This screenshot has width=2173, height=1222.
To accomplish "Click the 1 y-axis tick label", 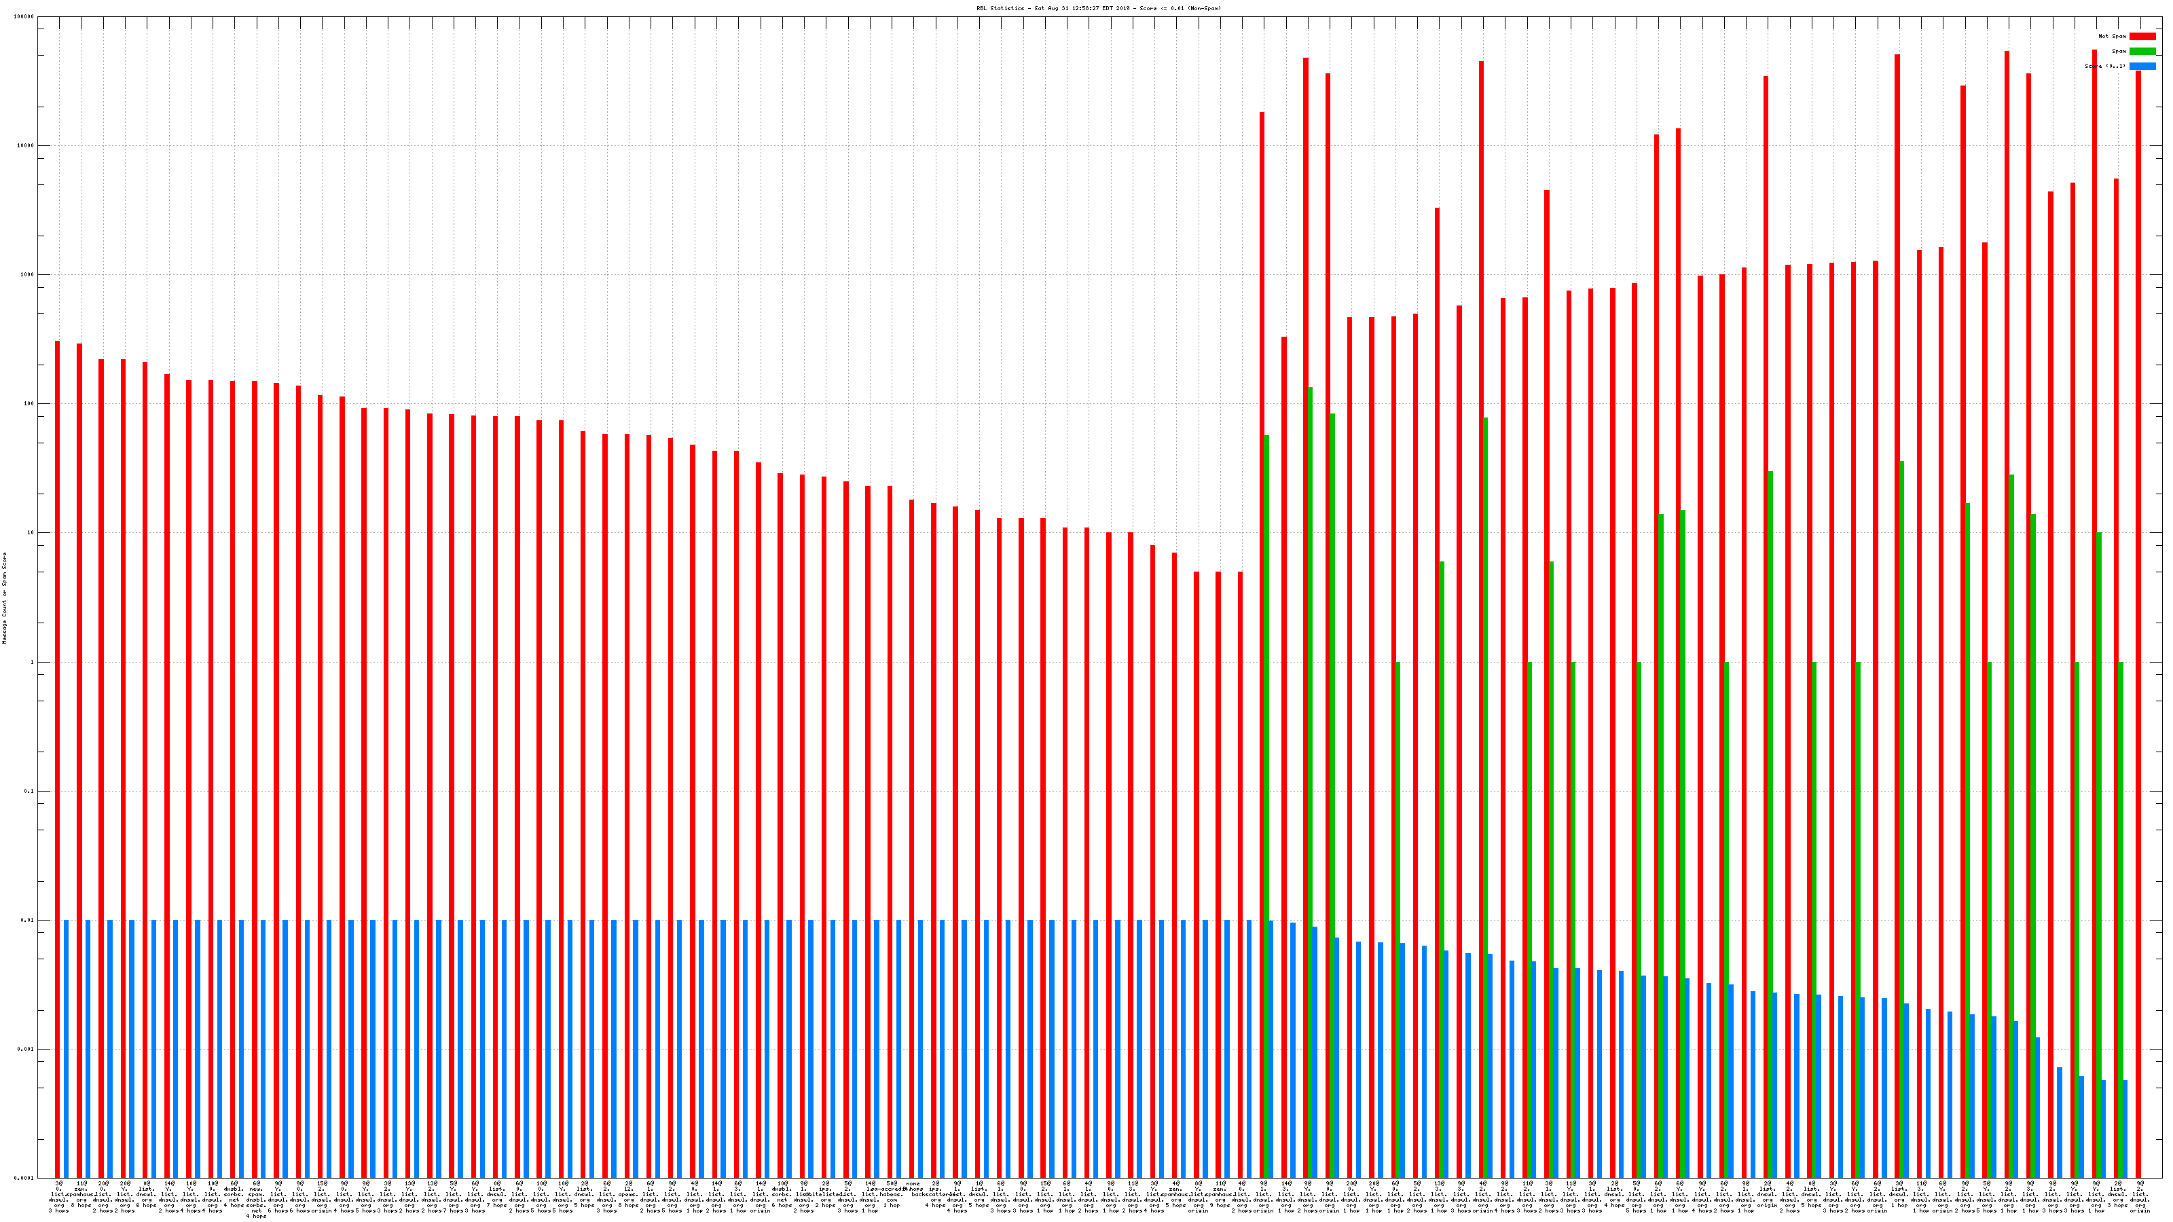I will coord(32,662).
